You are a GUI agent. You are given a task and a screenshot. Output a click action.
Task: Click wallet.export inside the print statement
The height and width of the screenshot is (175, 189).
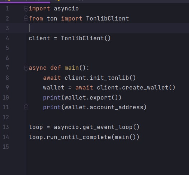coord(88,98)
